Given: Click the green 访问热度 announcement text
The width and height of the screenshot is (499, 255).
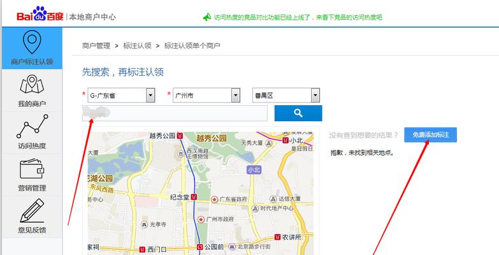Looking at the screenshot, I should pyautogui.click(x=298, y=17).
